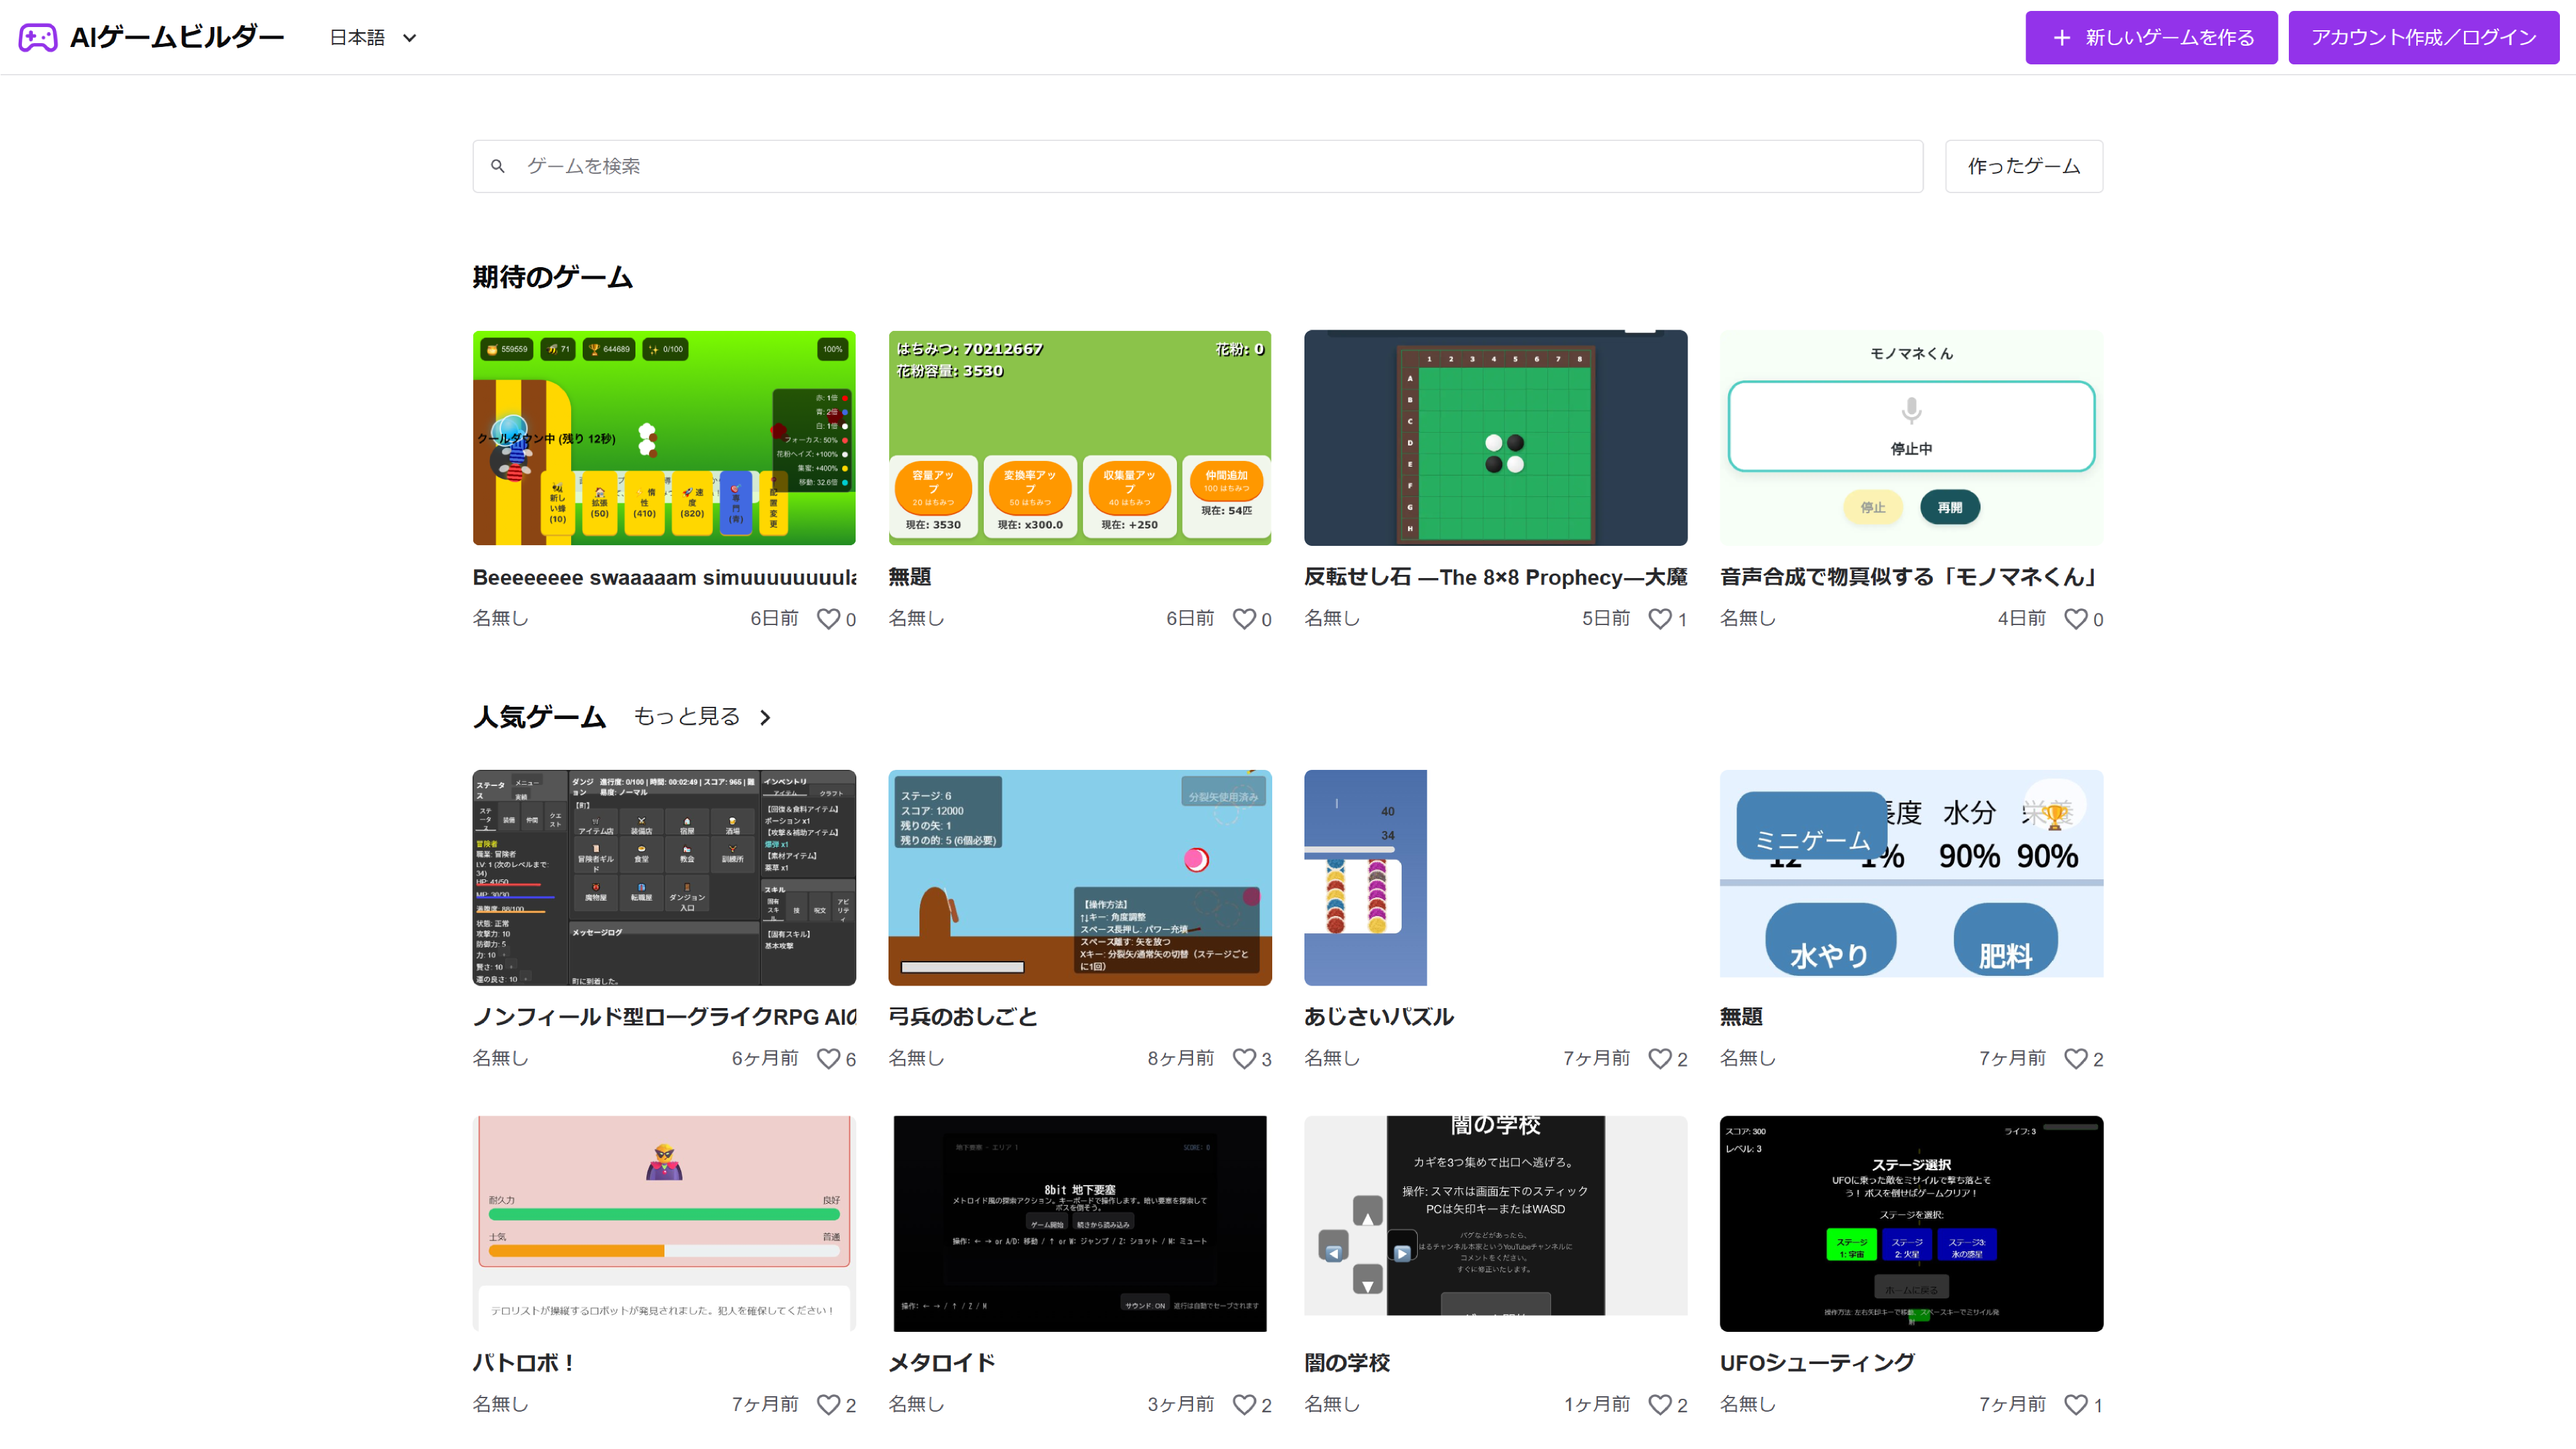
Task: Click the heart icon under ノンフィールド型ローグライクRPG
Action: (x=828, y=1058)
